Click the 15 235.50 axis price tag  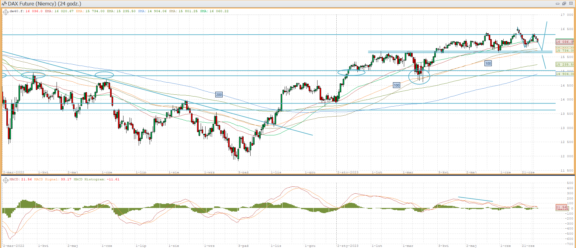(564, 64)
